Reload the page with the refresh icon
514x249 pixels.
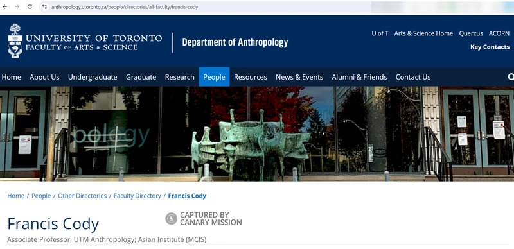pos(30,7)
